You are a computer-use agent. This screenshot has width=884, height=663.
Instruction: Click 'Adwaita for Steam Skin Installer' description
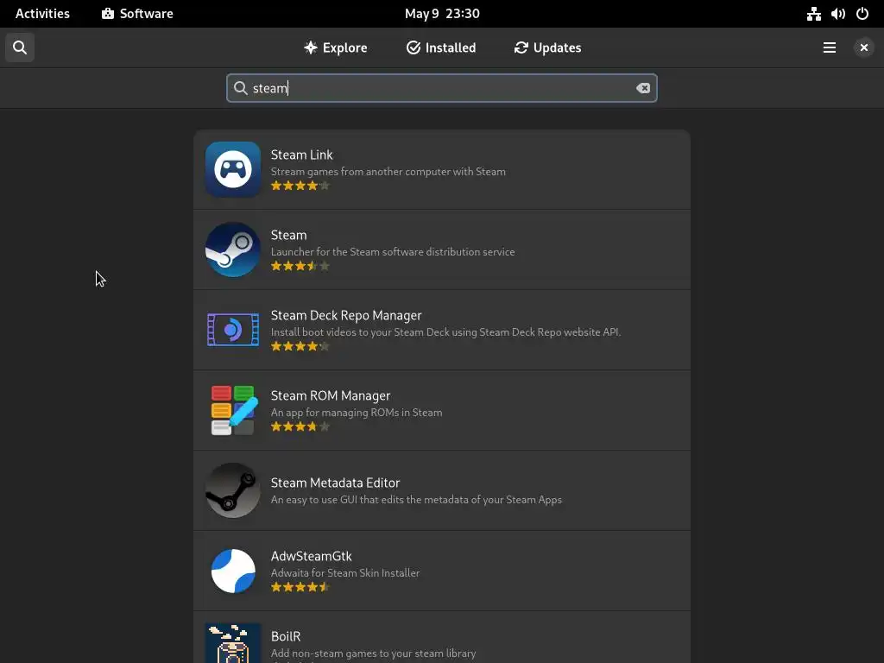345,573
